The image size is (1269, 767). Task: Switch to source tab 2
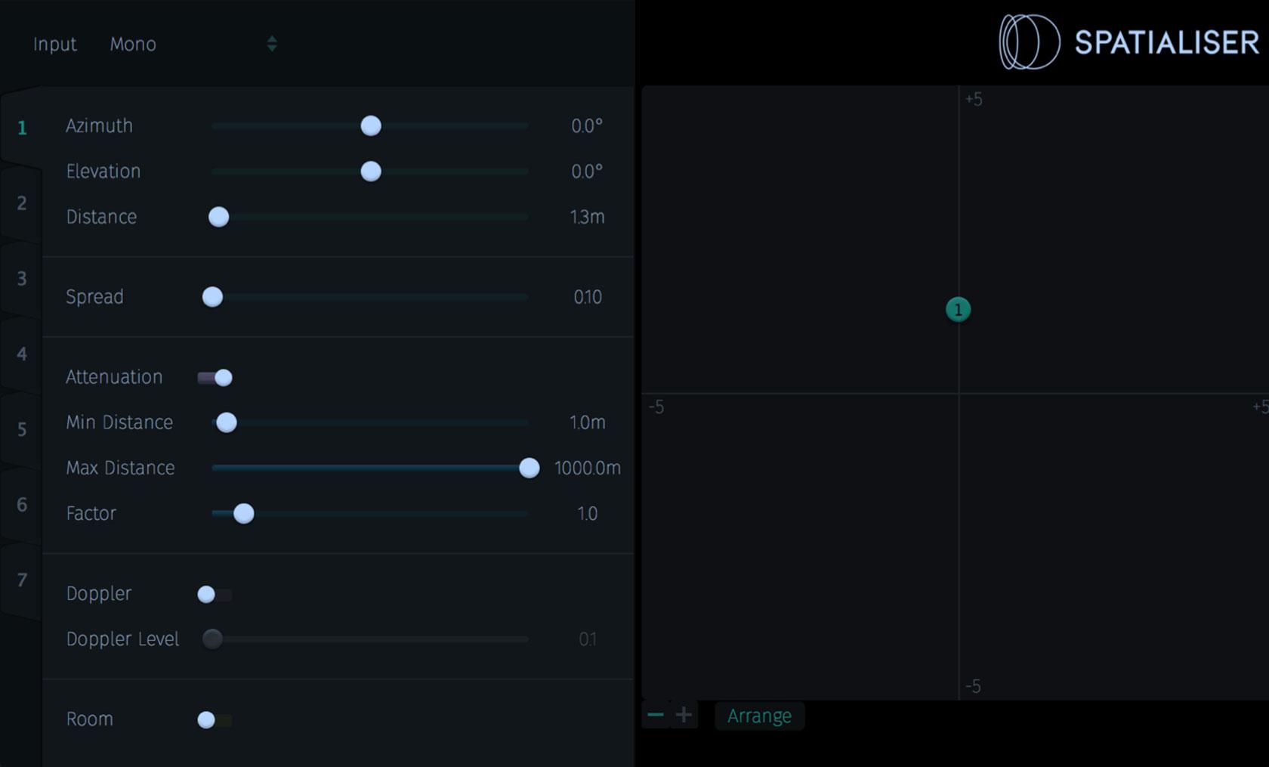tap(22, 203)
